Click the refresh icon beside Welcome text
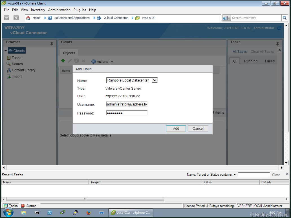 pos(279,28)
